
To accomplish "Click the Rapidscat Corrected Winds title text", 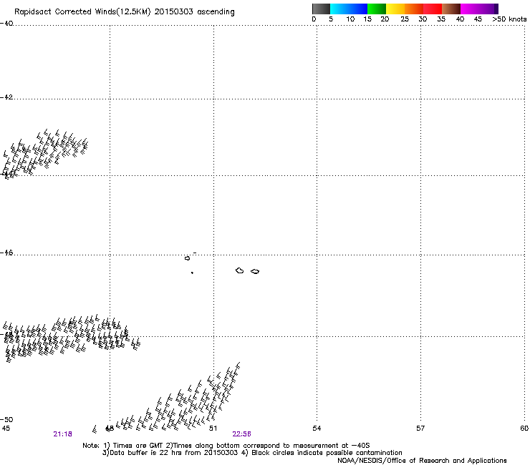I will tap(125, 12).
